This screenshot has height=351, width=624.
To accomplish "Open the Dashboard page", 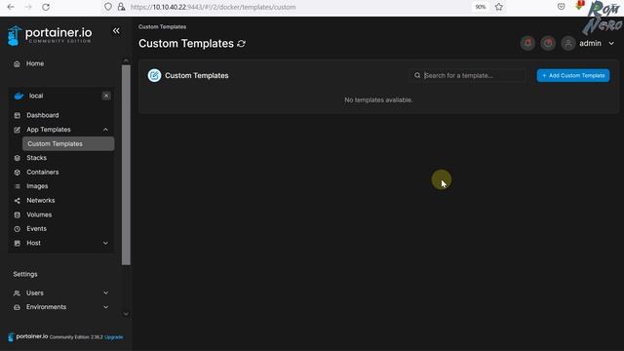I will [43, 115].
